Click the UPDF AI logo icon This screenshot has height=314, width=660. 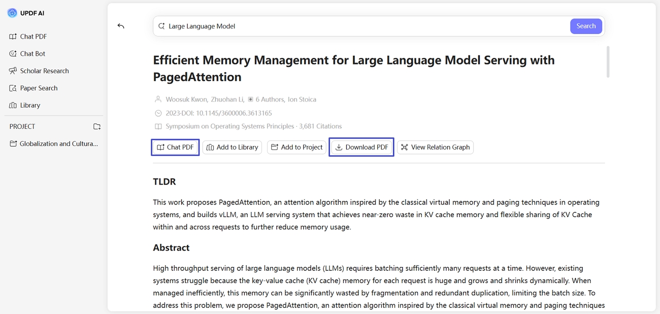click(12, 12)
